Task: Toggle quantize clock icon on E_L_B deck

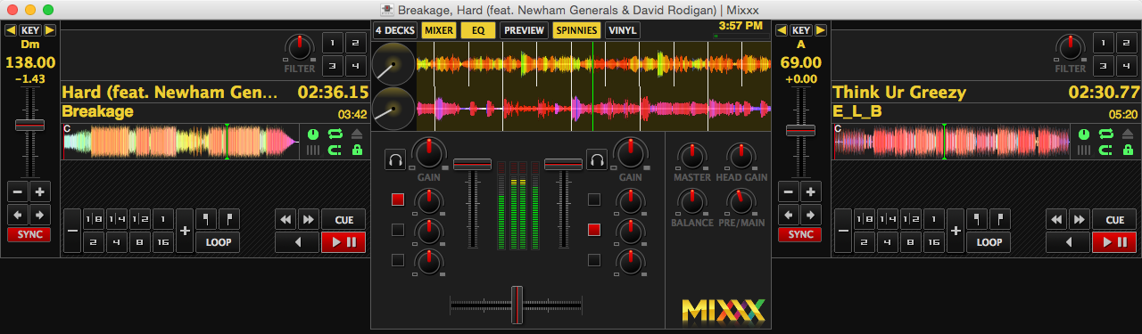Action: pyautogui.click(x=1083, y=134)
